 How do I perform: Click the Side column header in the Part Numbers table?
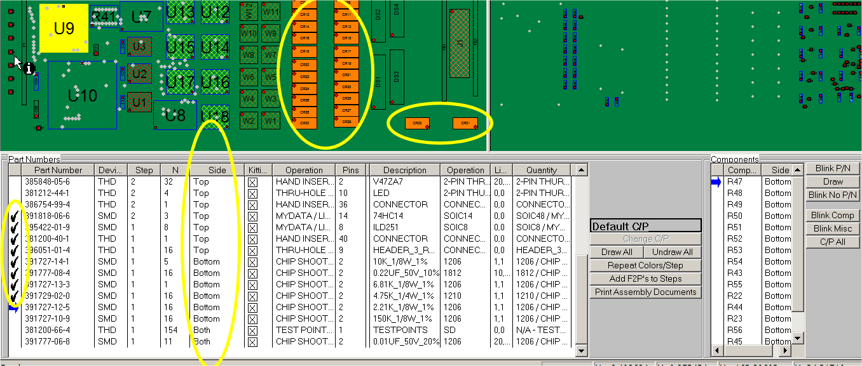(x=217, y=170)
